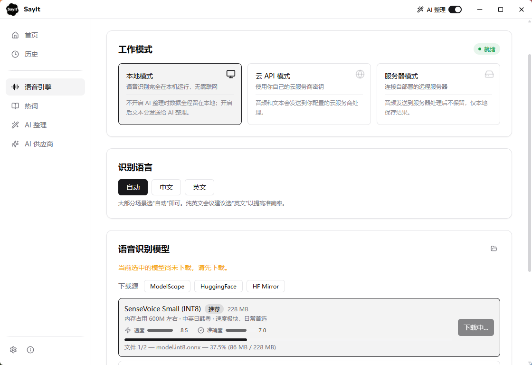Select the 服务器模式 server mode card
532x365 pixels.
point(438,94)
